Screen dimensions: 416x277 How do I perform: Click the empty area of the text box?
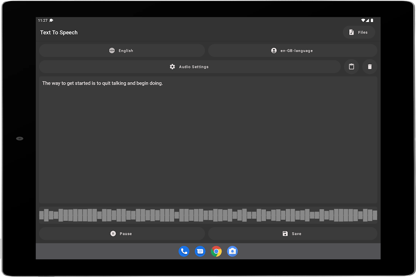tap(208, 145)
